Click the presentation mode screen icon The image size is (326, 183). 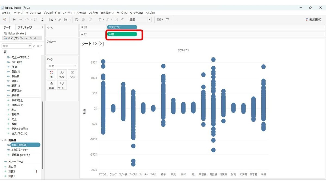click(x=167, y=20)
